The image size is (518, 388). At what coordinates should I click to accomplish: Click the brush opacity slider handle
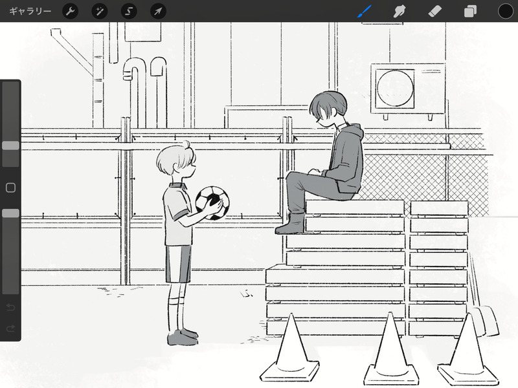click(10, 213)
